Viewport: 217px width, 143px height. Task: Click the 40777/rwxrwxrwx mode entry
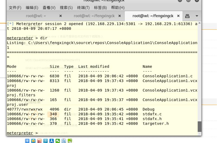25,109
